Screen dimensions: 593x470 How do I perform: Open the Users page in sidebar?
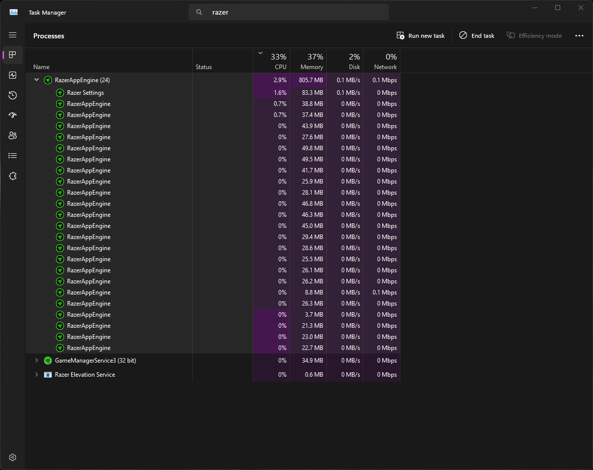[x=13, y=135]
